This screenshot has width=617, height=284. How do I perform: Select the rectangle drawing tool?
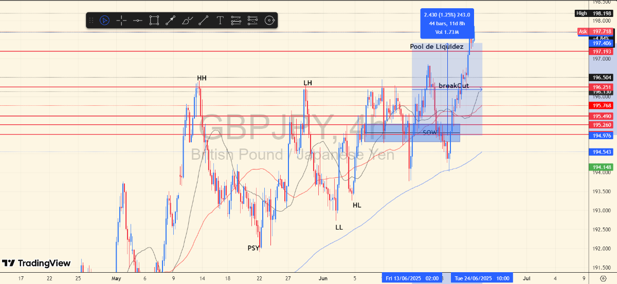[x=154, y=21]
